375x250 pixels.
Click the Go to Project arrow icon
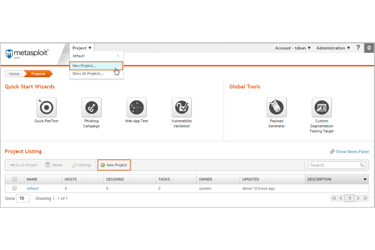coord(12,165)
